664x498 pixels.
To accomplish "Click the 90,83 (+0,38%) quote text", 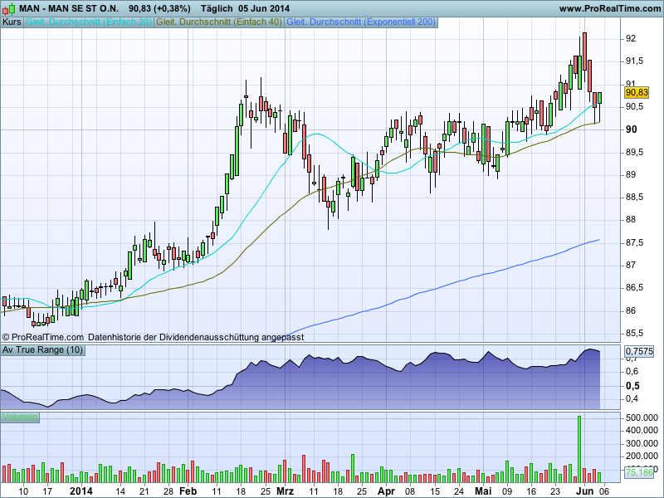I will 159,8.
